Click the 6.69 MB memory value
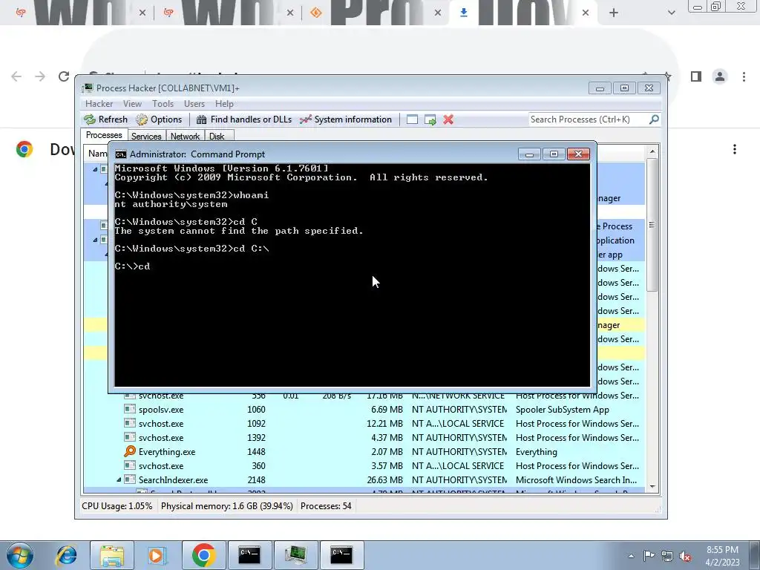This screenshot has height=570, width=760. pyautogui.click(x=387, y=410)
